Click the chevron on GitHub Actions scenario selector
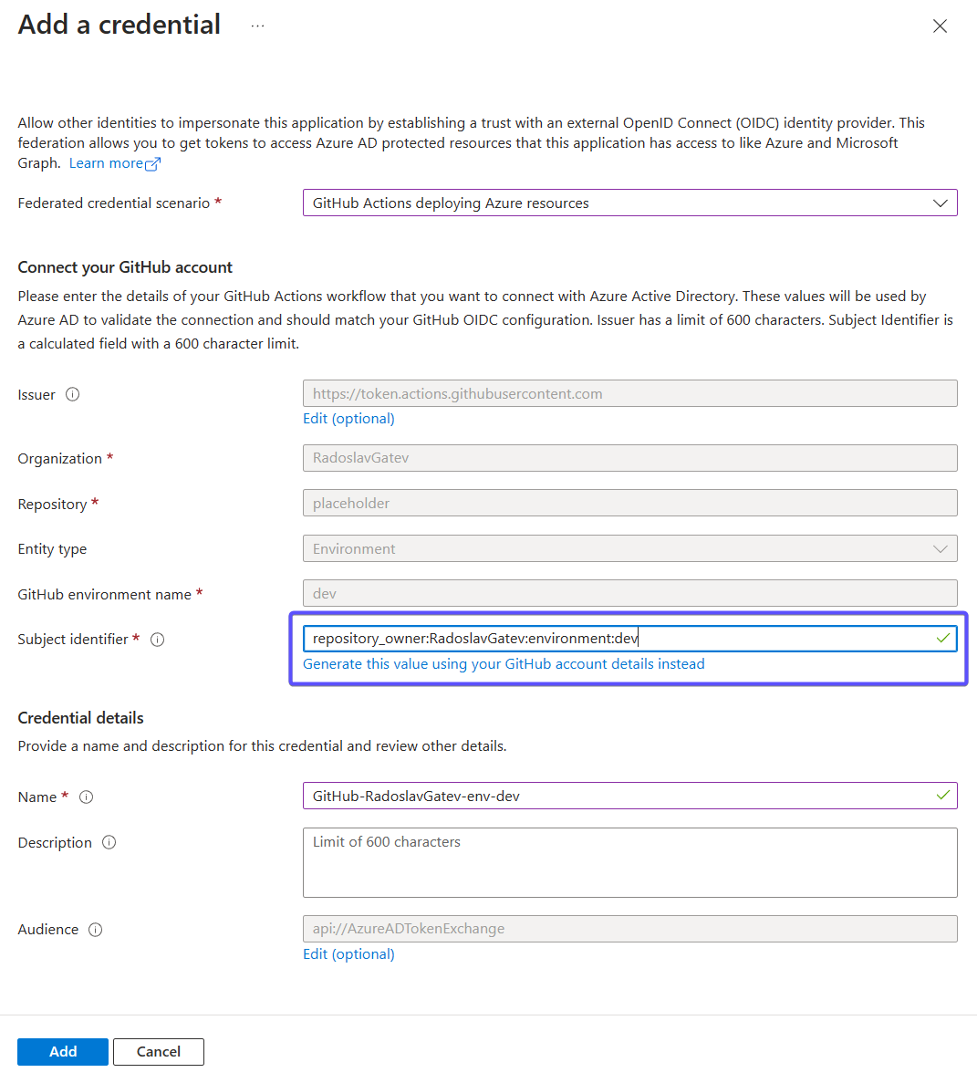The height and width of the screenshot is (1083, 977). point(941,203)
